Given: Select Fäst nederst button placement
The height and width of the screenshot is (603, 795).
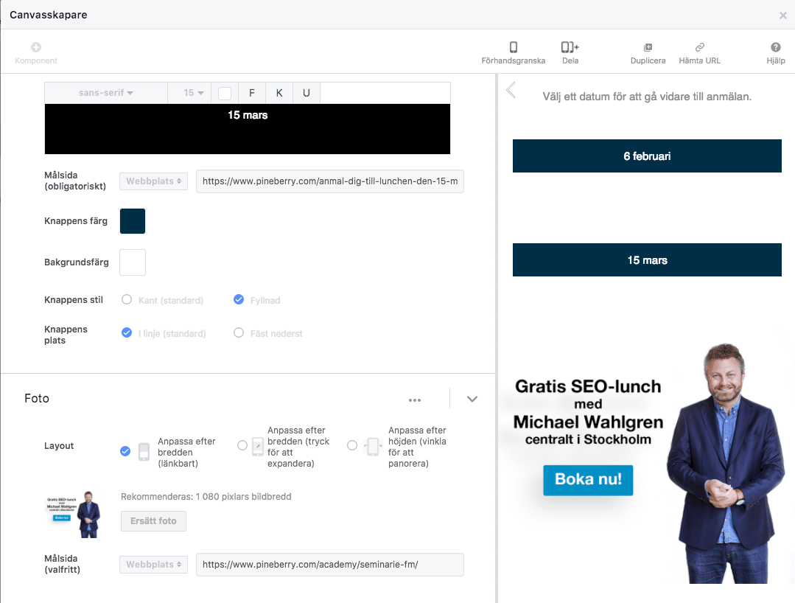Looking at the screenshot, I should (x=238, y=332).
